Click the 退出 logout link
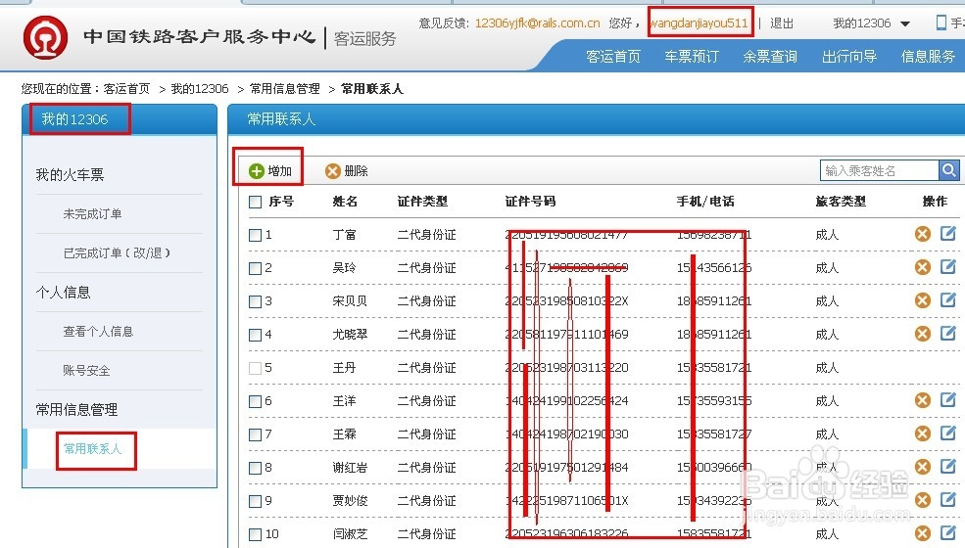The width and height of the screenshot is (965, 548). [x=782, y=23]
